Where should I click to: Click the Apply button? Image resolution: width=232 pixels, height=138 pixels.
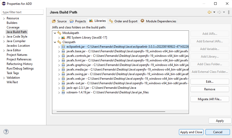point(220,121)
